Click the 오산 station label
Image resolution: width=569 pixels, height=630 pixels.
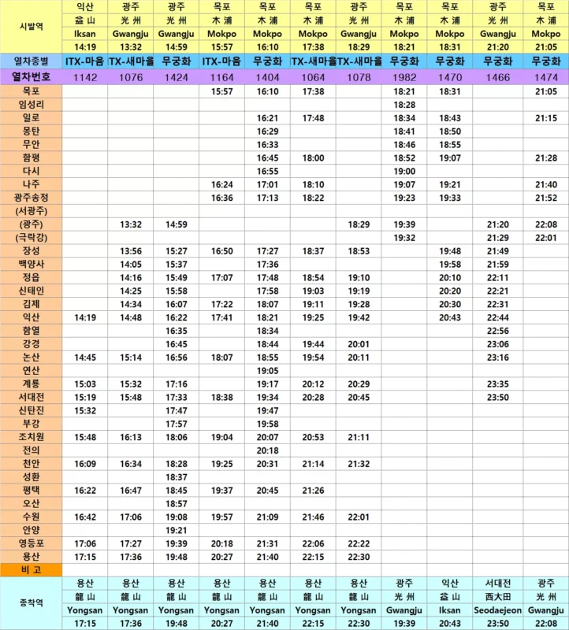(x=31, y=503)
